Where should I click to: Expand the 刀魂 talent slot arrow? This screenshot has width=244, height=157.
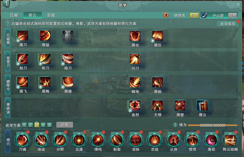pos(22,134)
